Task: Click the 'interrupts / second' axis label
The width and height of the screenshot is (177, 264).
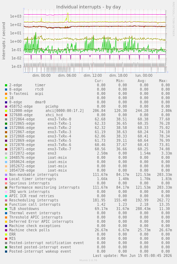Action: coord(4,41)
